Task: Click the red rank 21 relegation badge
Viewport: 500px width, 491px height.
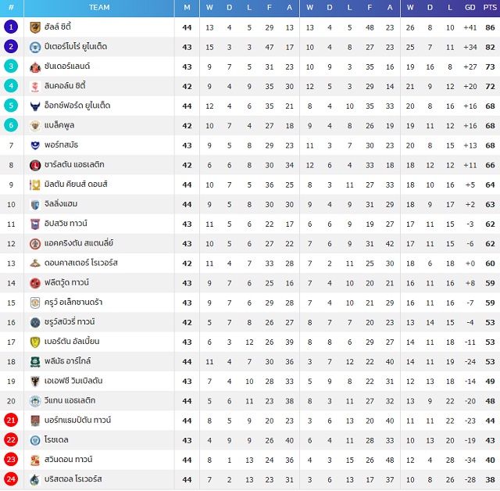Action: (x=11, y=421)
